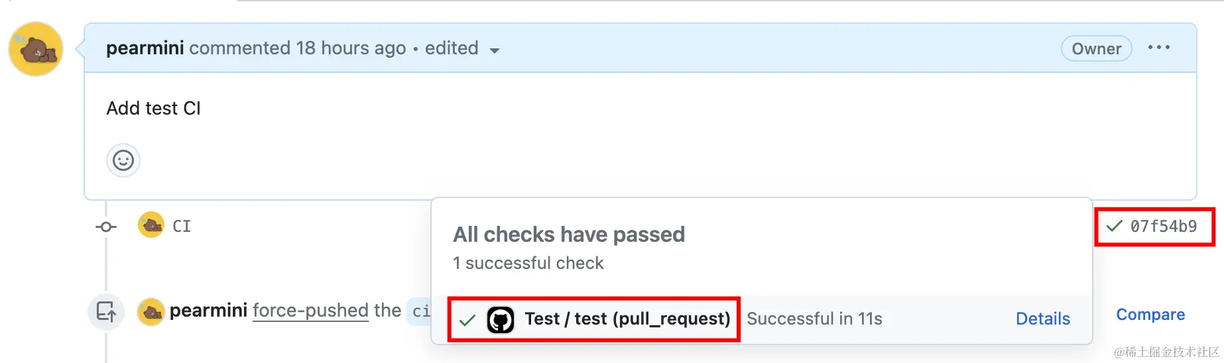Image resolution: width=1224 pixels, height=363 pixels.
Task: Click the add emoji reaction smiley button
Action: pyautogui.click(x=123, y=160)
